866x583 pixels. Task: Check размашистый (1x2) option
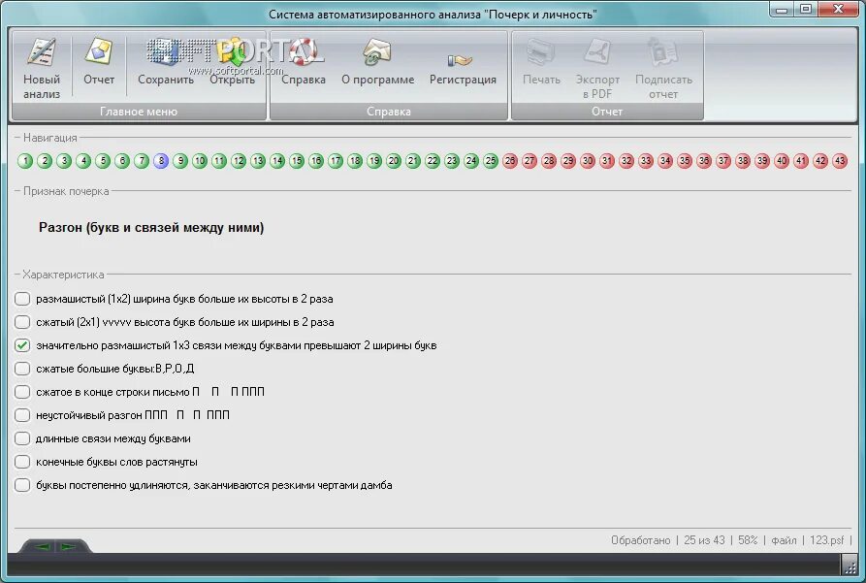[22, 299]
